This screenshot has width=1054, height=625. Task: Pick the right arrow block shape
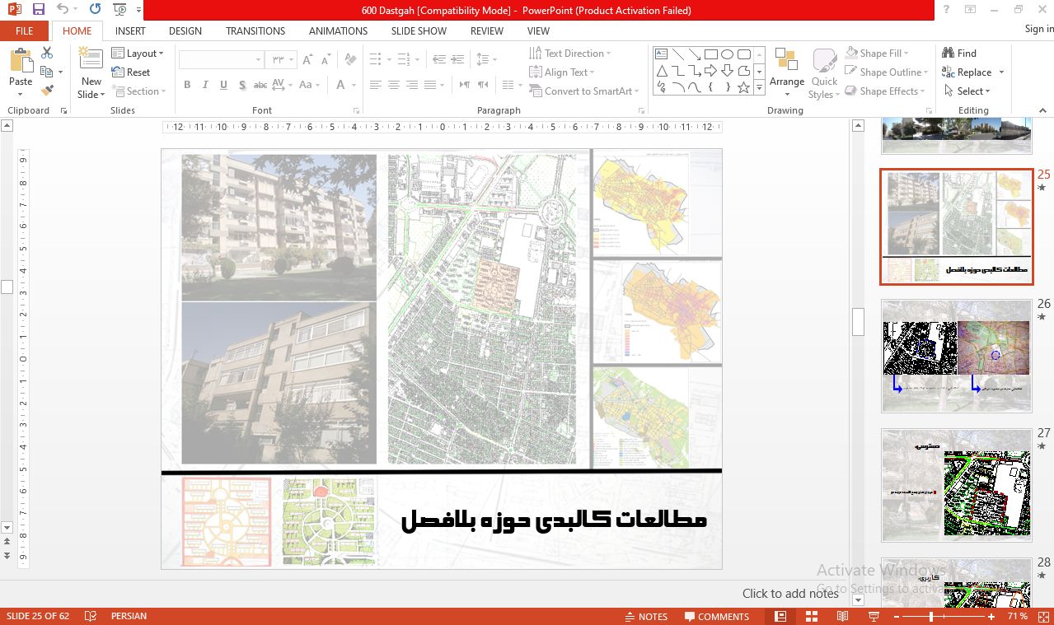click(710, 71)
